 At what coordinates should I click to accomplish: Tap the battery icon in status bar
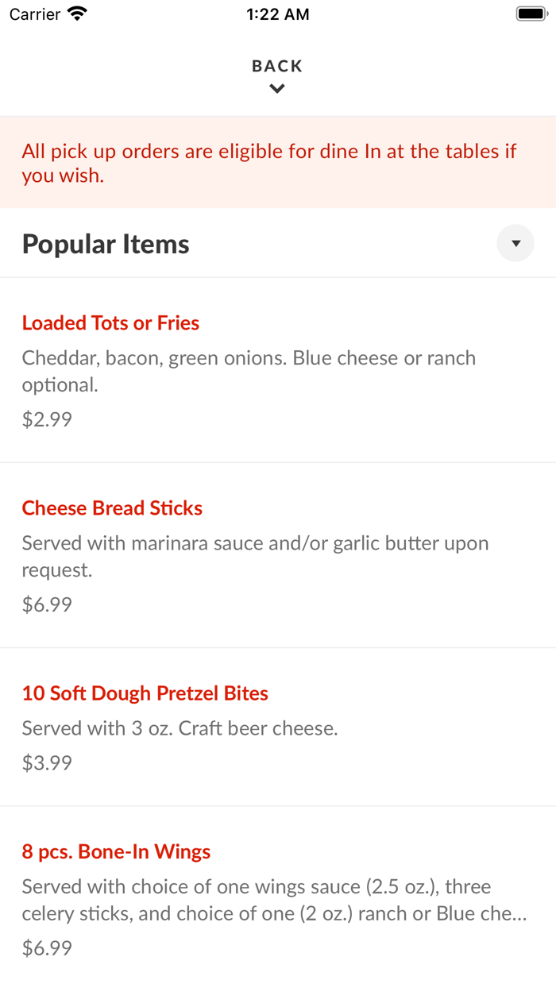coord(531,14)
